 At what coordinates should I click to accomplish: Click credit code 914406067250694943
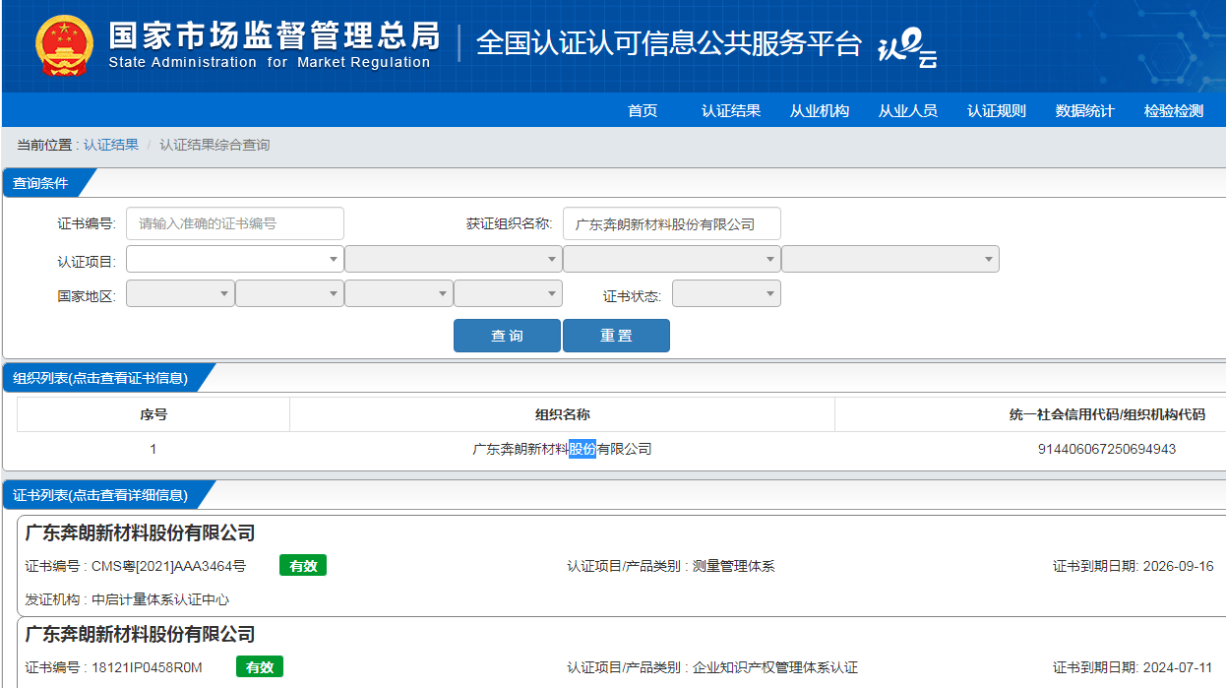(x=1107, y=449)
